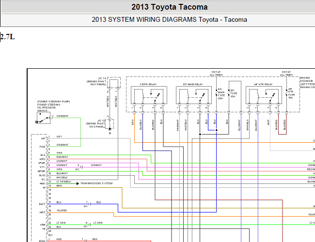
Task: Click the '4WD' terminal label
Action: 42,183
